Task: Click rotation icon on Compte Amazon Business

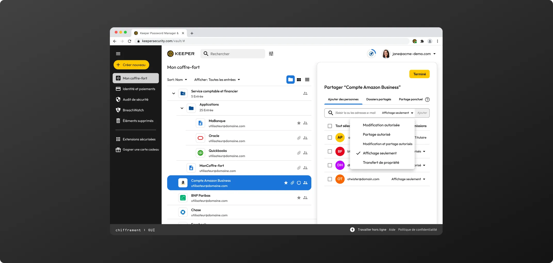Action: point(299,183)
